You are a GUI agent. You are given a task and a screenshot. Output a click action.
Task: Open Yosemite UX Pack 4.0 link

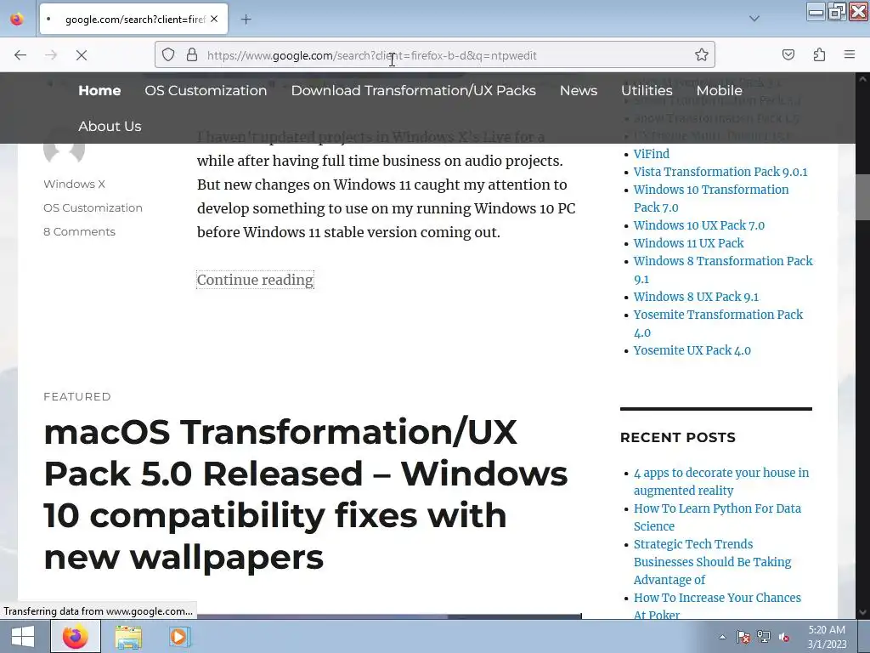[692, 350]
